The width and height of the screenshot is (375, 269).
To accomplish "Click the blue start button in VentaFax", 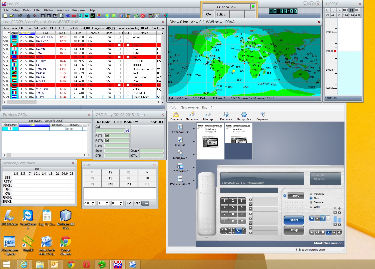I will click(294, 220).
